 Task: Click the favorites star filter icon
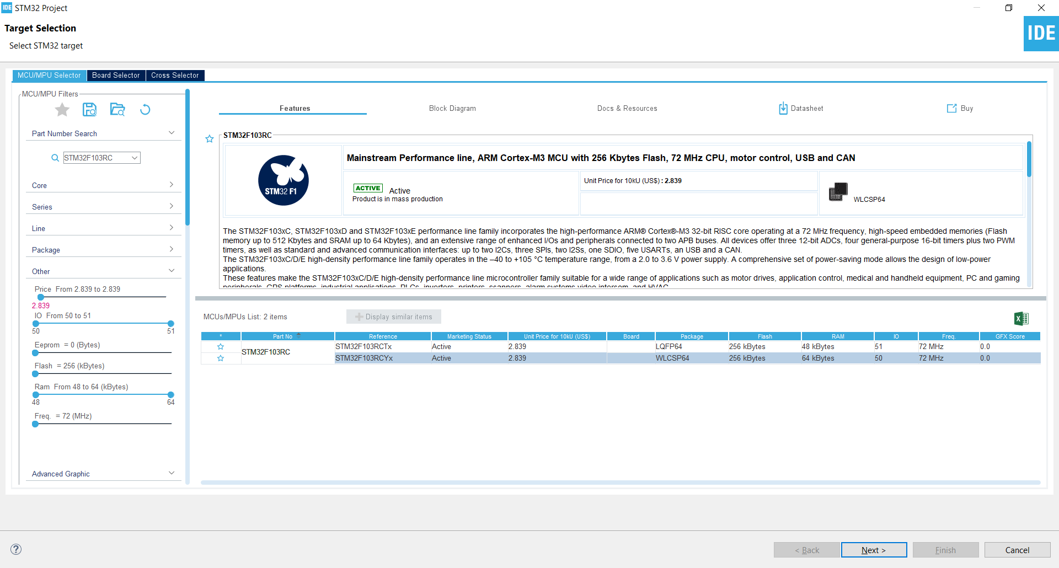(62, 110)
